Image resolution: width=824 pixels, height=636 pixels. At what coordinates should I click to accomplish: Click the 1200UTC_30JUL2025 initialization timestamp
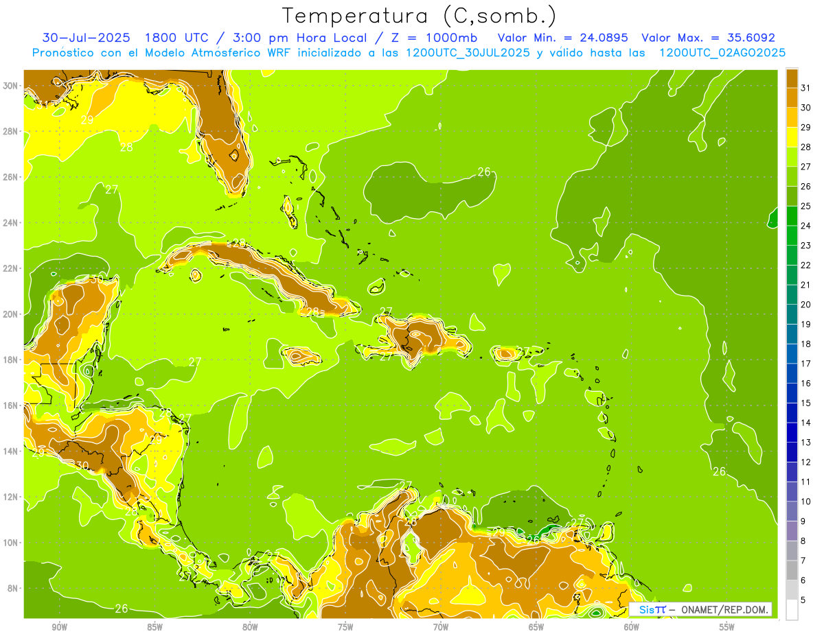(x=468, y=53)
